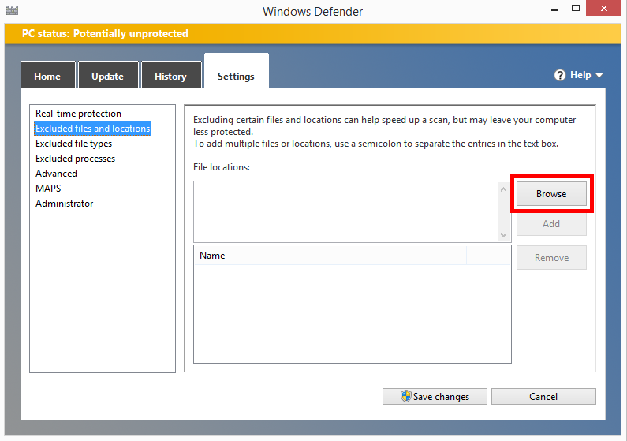
Task: Switch to the Update tab
Action: pos(108,75)
